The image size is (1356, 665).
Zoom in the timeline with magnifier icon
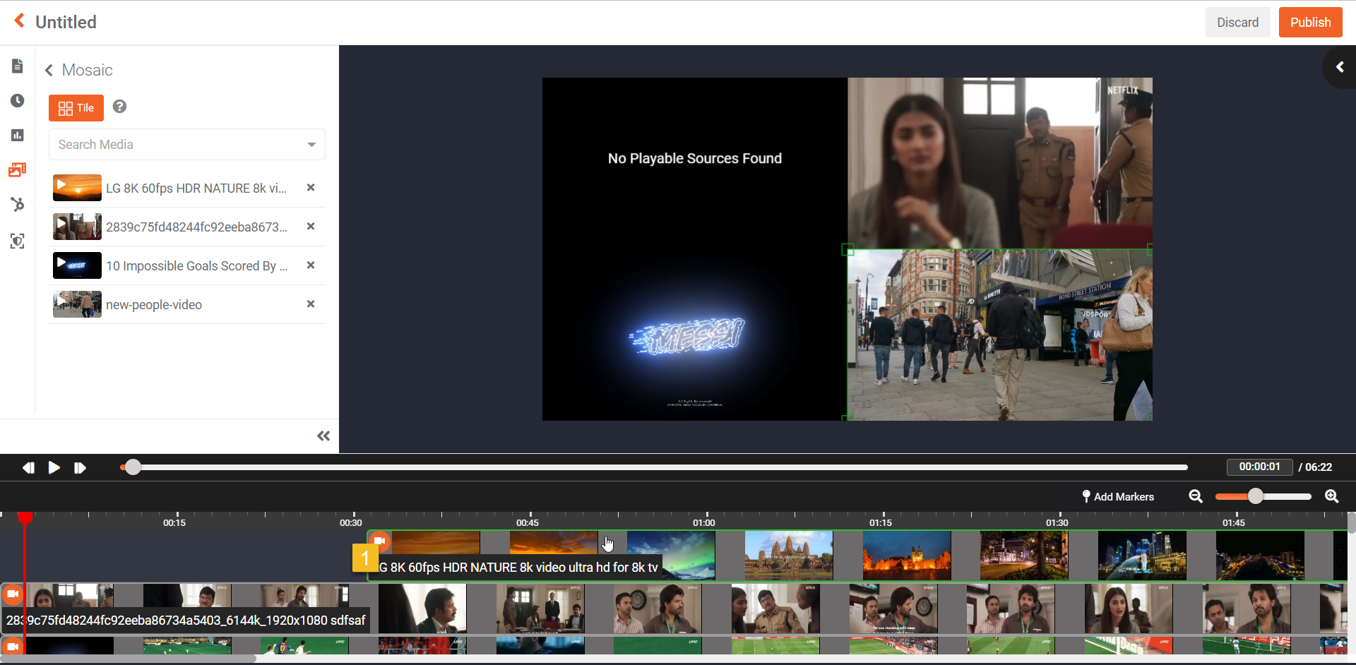coord(1331,496)
